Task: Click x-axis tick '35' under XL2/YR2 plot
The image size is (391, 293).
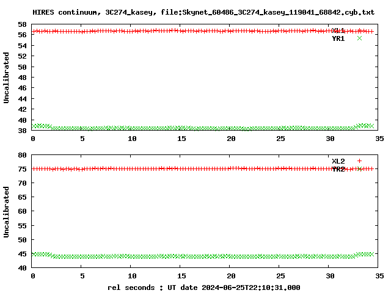Action: tap(379, 276)
